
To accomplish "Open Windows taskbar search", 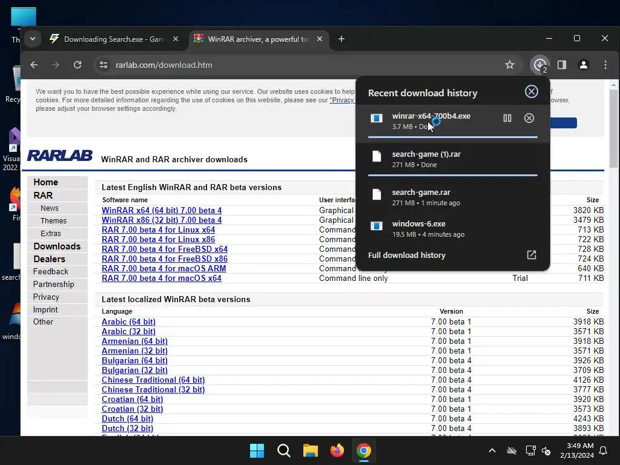I will (284, 450).
